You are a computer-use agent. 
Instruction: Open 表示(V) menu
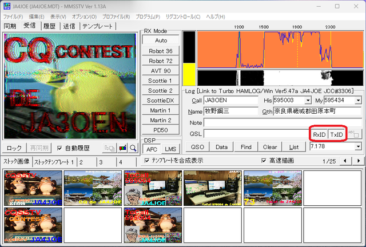pos(58,17)
